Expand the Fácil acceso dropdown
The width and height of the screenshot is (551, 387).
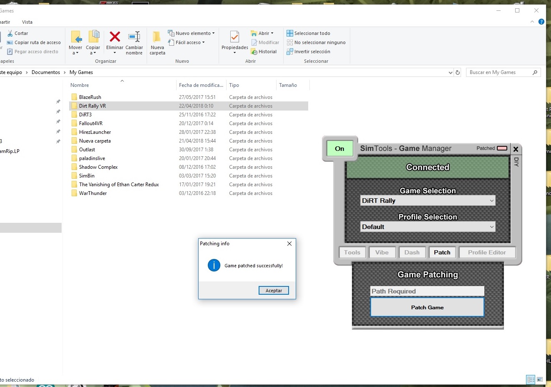tap(204, 42)
